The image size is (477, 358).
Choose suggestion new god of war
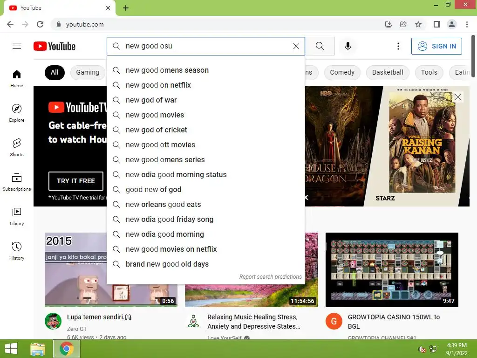pos(205,100)
